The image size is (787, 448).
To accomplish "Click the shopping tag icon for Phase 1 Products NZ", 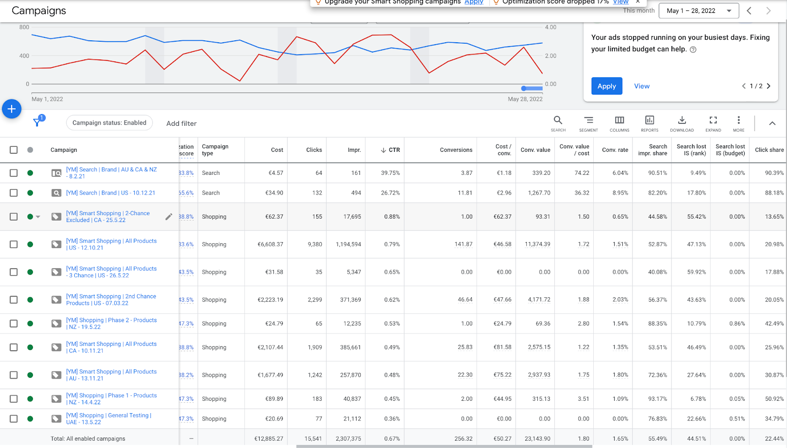I will click(x=57, y=399).
